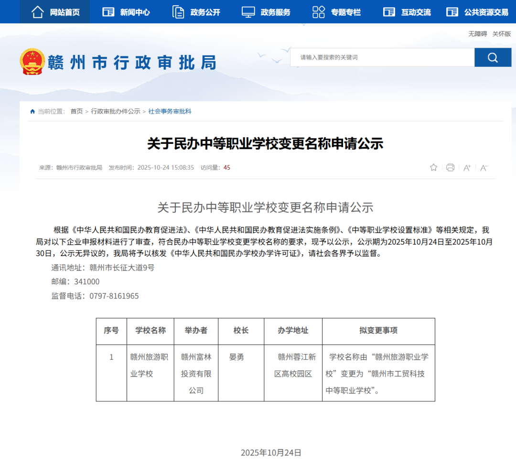Click the 学校名称 table header
This screenshot has height=463, width=516.
pyautogui.click(x=150, y=331)
